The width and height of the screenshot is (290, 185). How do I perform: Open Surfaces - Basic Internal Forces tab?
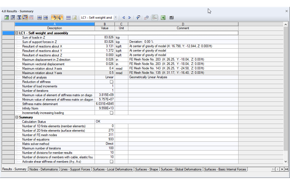(x=225, y=169)
